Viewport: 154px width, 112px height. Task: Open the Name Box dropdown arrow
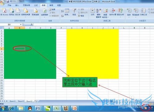pyautogui.click(x=21, y=25)
